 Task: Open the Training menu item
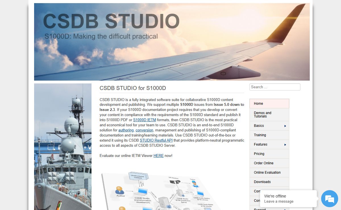pyautogui.click(x=269, y=135)
